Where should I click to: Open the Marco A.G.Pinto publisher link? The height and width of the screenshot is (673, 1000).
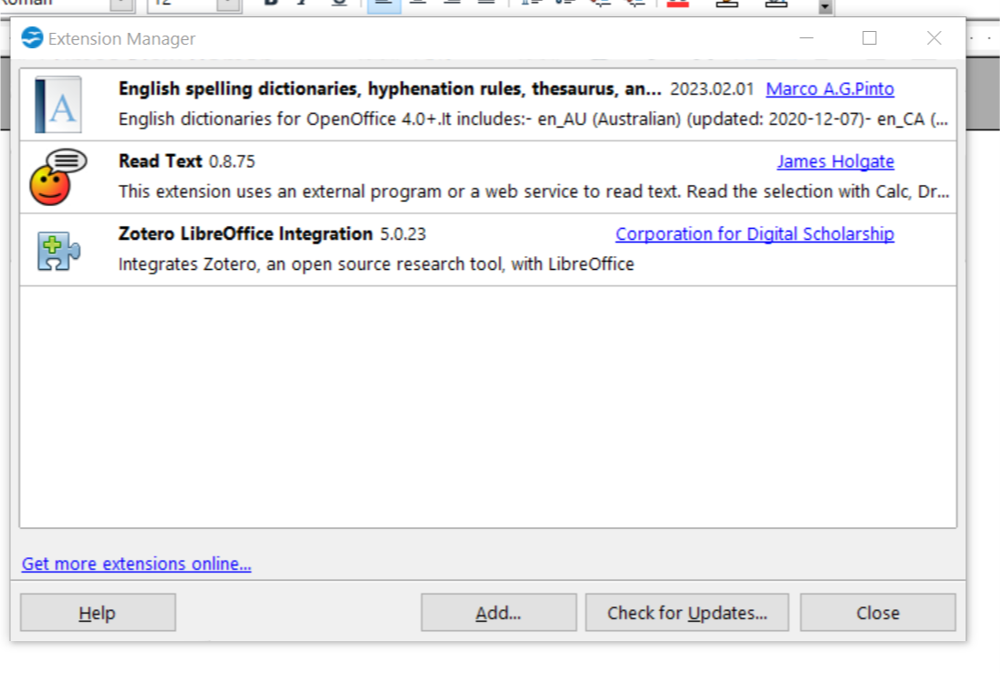tap(829, 89)
